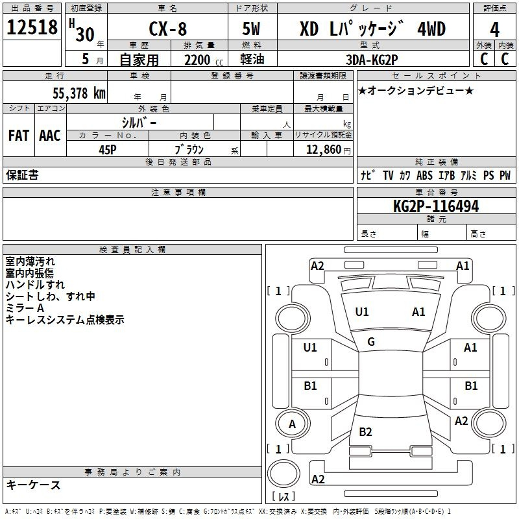Click the G mark on the windshield
519x519 pixels.
coord(370,342)
